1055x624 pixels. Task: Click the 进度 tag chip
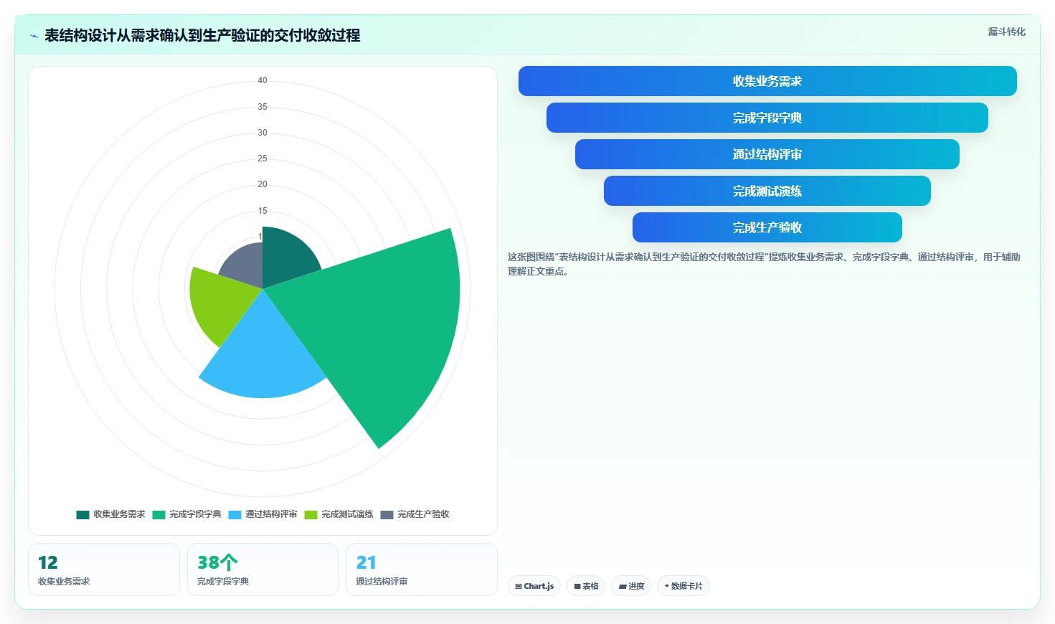pyautogui.click(x=631, y=586)
